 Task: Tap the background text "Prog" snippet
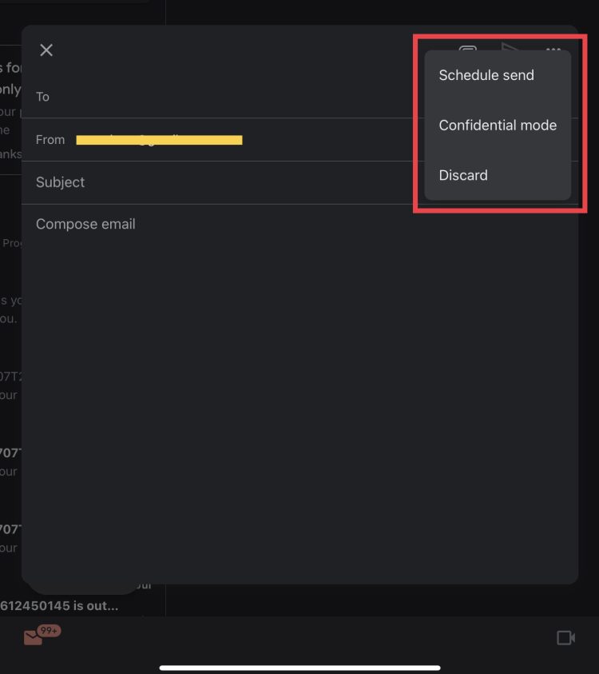(x=11, y=243)
